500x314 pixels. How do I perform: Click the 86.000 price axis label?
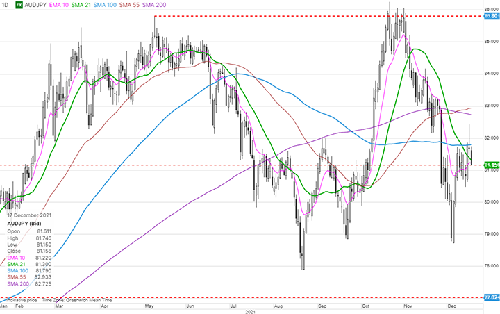(491, 9)
